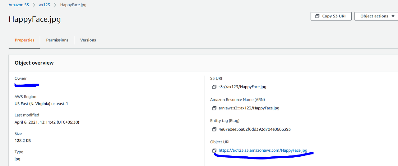Select the Etag value 4e67e0ee55a02f6dd392d704e0666393

[x=255, y=129]
